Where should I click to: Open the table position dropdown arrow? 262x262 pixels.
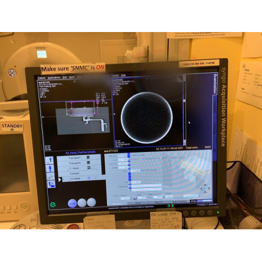click(x=164, y=197)
